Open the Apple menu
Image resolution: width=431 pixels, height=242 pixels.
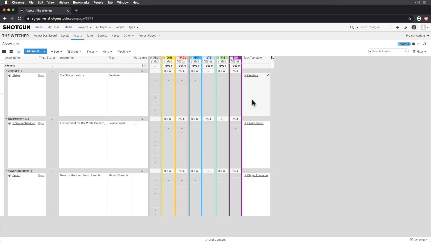(6, 2)
